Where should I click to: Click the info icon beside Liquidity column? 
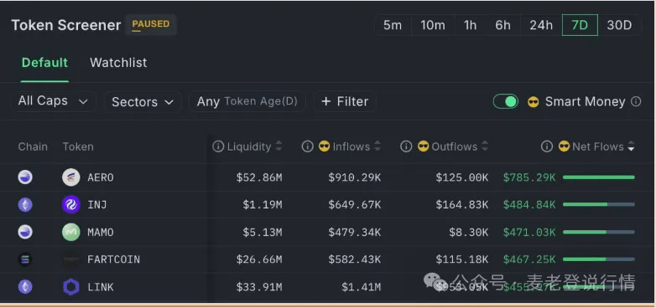(x=218, y=146)
